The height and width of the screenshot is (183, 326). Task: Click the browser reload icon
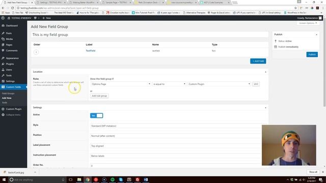click(x=12, y=8)
